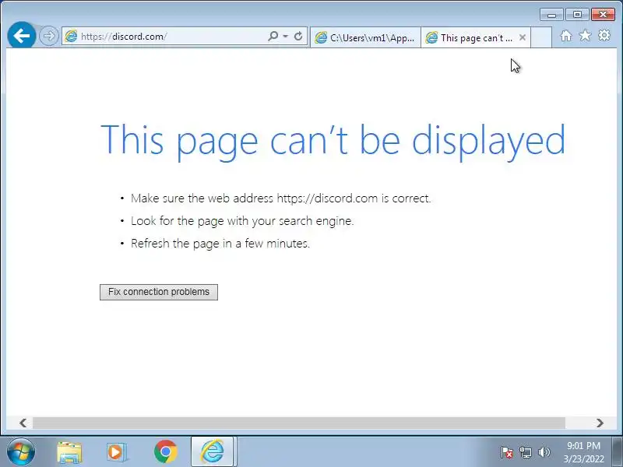Click "Look for the page with your search engine."
This screenshot has width=623, height=467.
point(242,221)
